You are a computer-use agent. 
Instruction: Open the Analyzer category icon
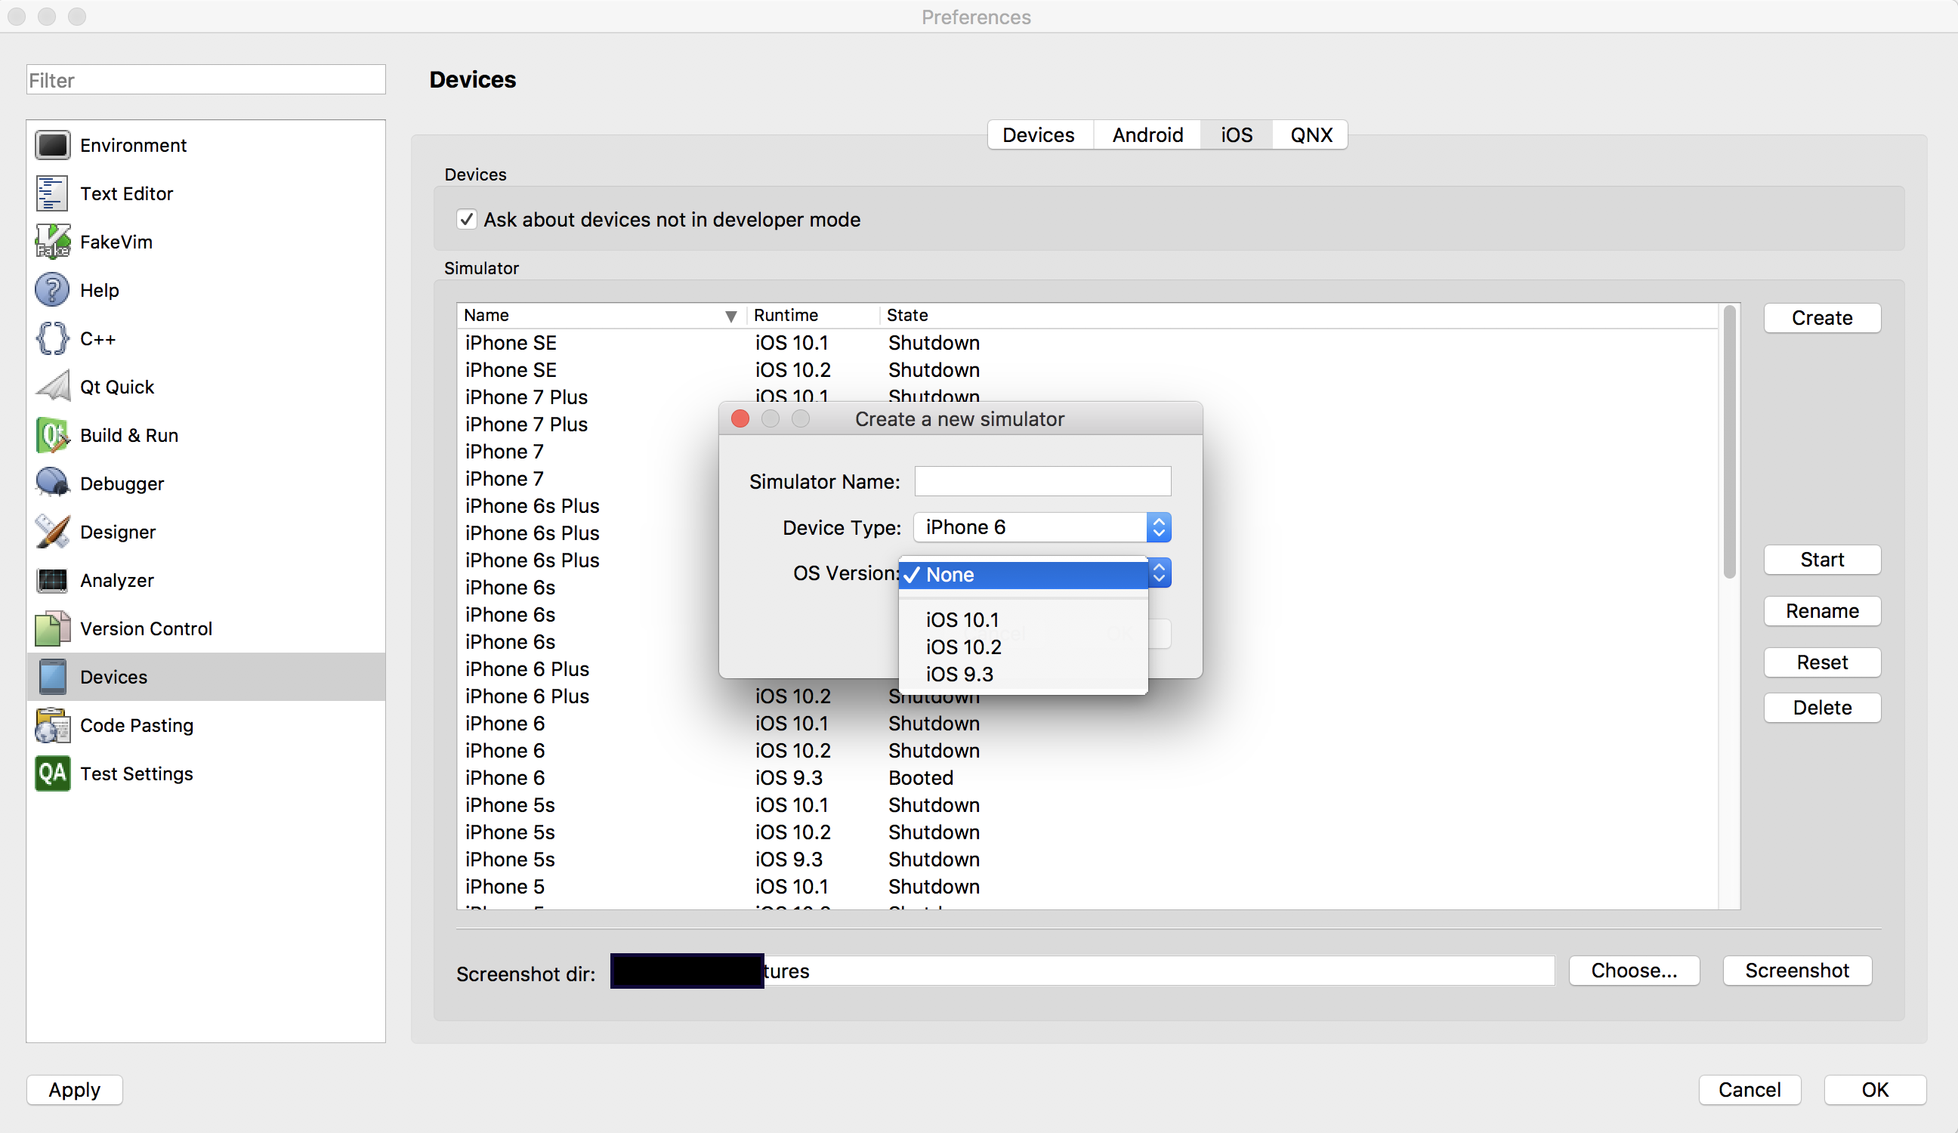(x=52, y=581)
